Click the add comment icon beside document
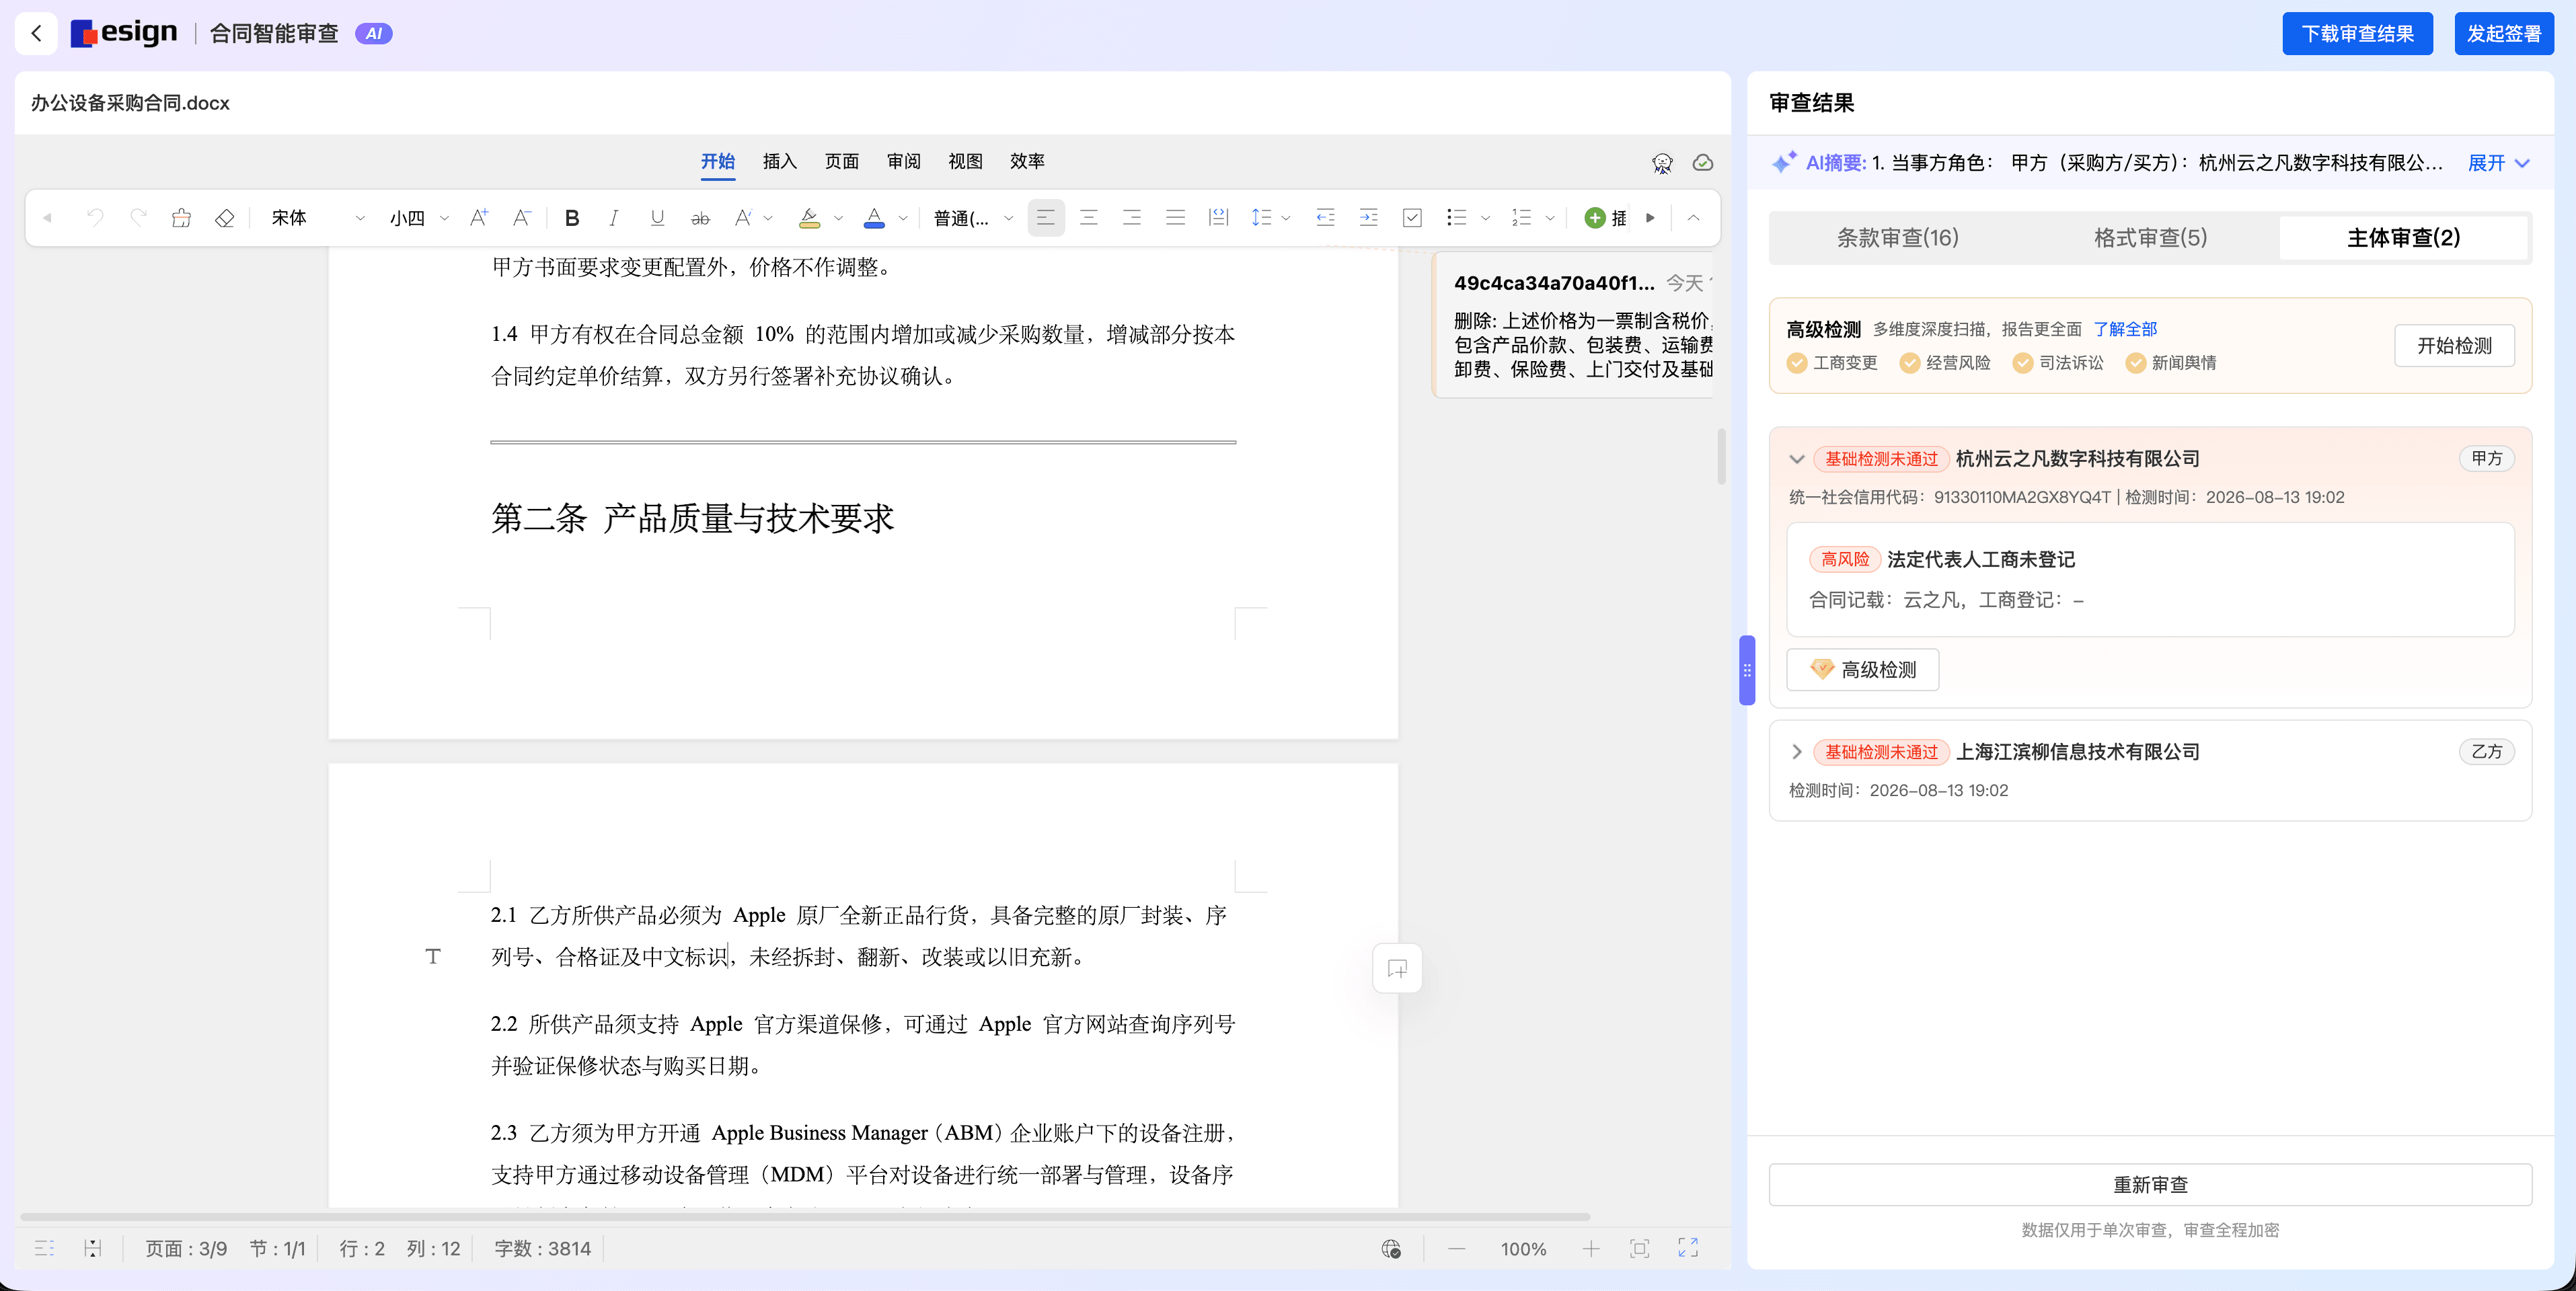Viewport: 2576px width, 1291px height. (x=1397, y=968)
